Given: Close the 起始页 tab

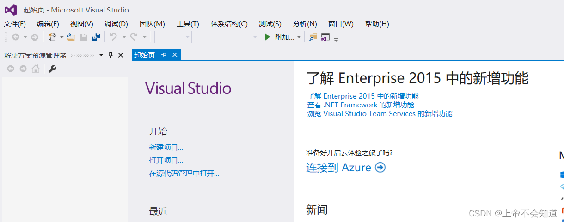Looking at the screenshot, I should click(x=175, y=55).
